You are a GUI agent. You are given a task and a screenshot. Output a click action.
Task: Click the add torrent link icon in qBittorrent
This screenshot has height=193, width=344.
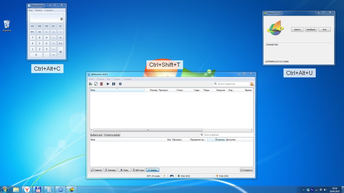coord(90,84)
